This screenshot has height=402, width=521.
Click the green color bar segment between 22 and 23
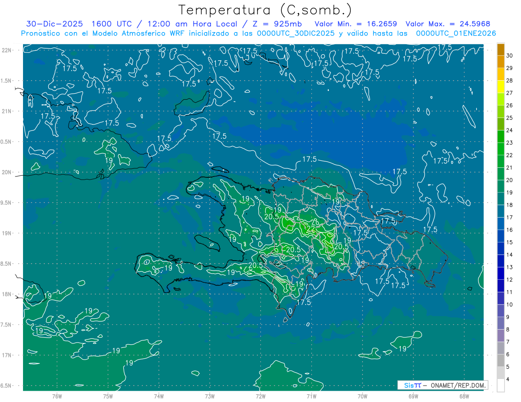coord(501,149)
